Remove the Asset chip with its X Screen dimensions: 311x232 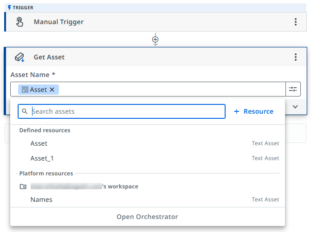(x=52, y=90)
